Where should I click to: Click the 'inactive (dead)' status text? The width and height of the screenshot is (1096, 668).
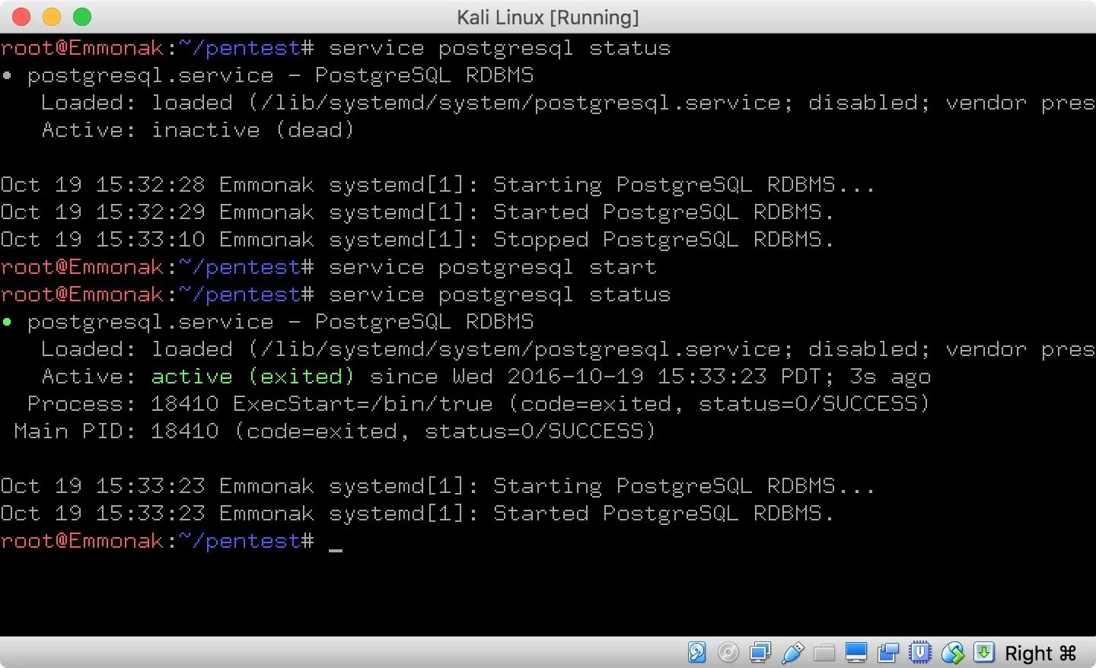click(253, 130)
